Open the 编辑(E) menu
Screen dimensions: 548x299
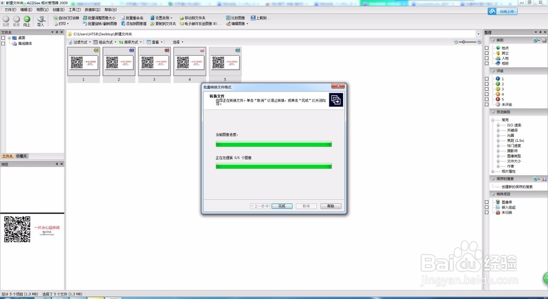tap(26, 10)
